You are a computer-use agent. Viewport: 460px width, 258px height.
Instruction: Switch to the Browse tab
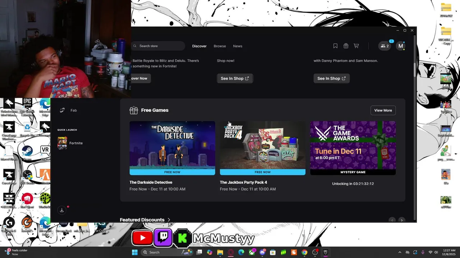point(220,46)
